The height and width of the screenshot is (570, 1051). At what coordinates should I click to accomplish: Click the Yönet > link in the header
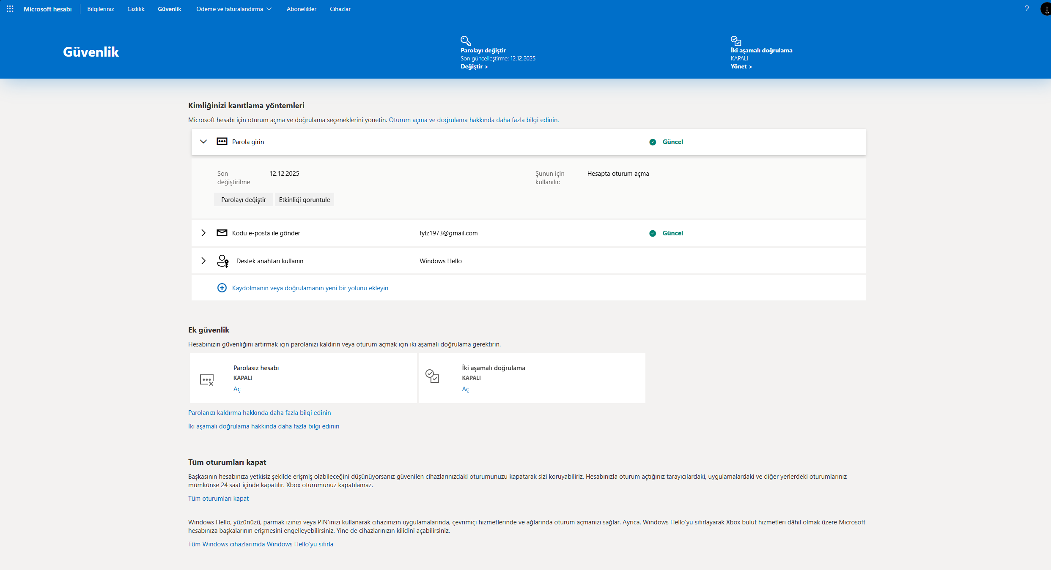click(741, 66)
